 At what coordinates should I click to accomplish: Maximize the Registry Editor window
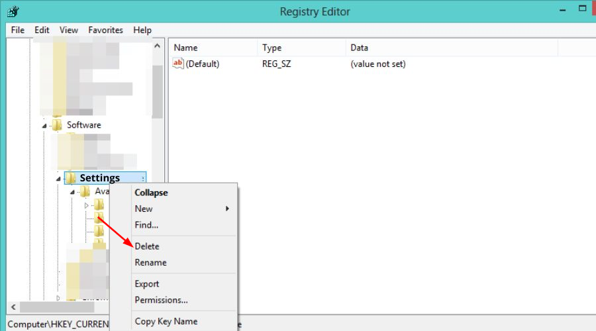click(x=582, y=9)
